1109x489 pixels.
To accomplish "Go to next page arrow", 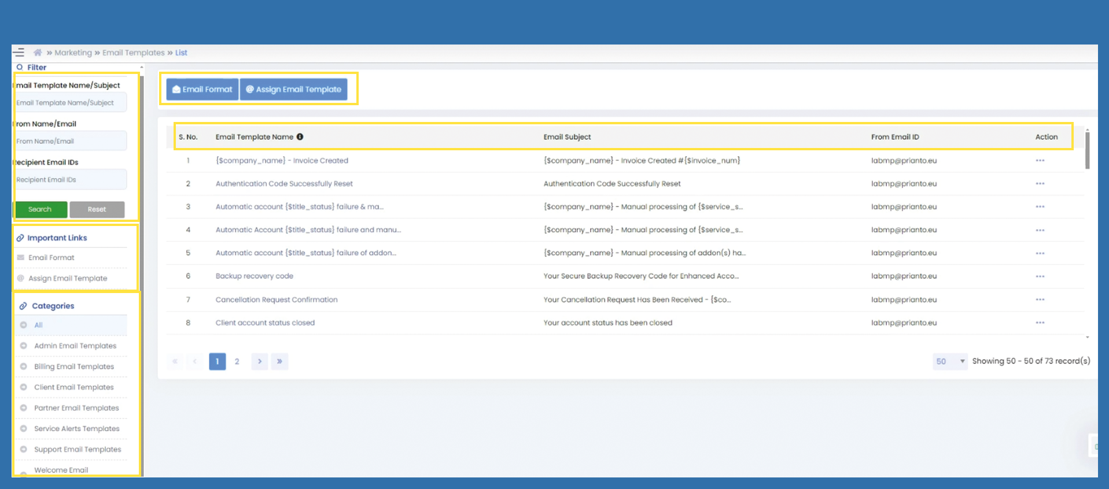I will 260,361.
